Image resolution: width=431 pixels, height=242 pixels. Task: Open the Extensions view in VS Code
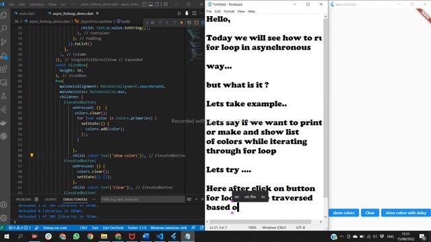click(4, 69)
